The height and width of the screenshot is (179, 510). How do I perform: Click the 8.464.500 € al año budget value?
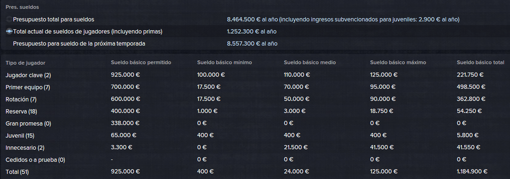point(253,19)
